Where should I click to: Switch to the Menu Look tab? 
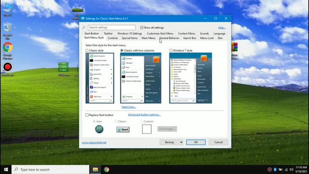[207, 38]
